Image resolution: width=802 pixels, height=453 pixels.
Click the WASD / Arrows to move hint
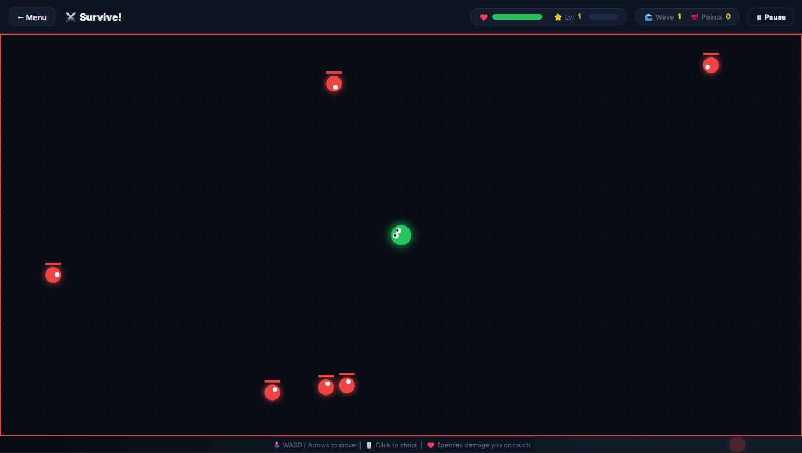[x=319, y=445]
